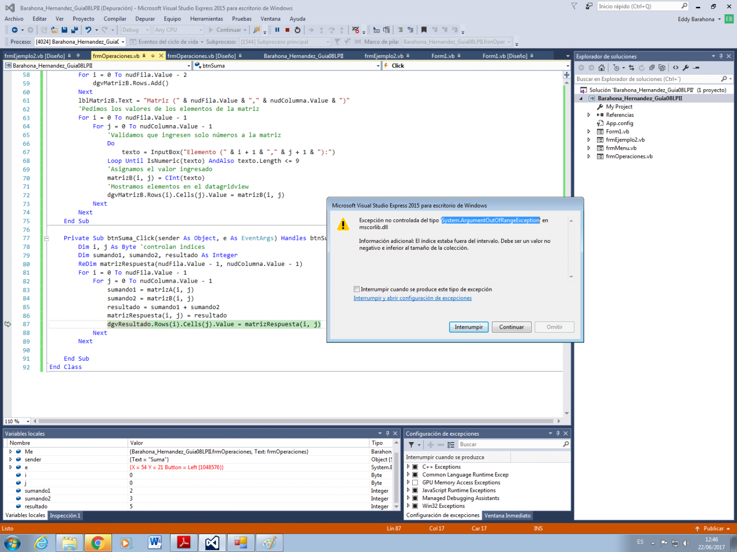Stop debugging with the red square icon

[x=287, y=30]
